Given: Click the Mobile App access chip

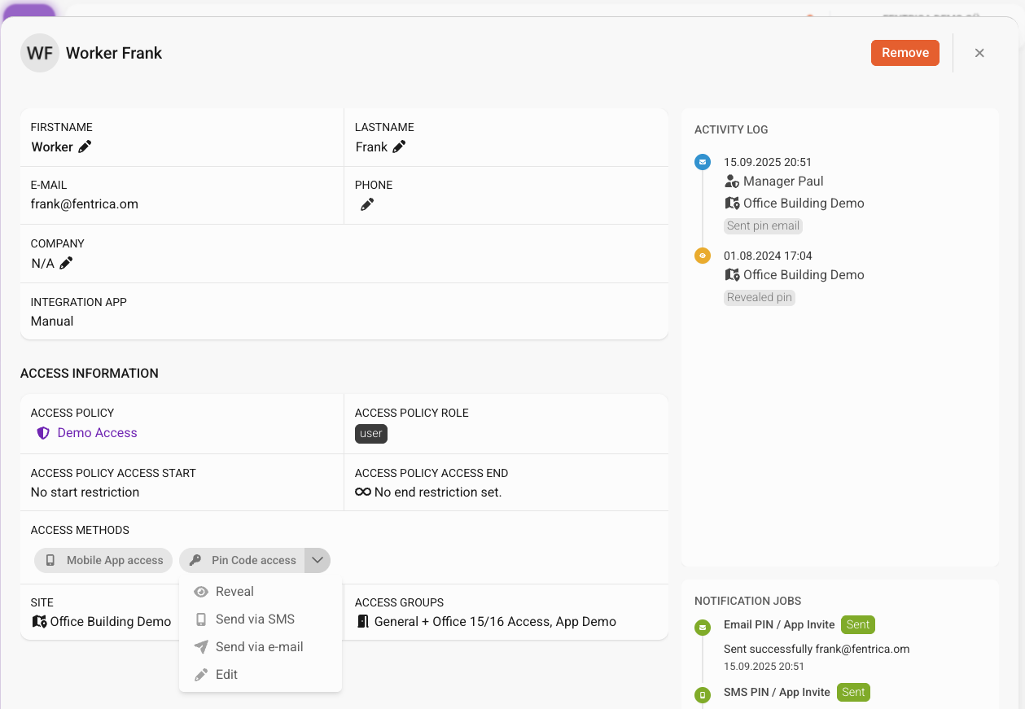Looking at the screenshot, I should pos(104,560).
